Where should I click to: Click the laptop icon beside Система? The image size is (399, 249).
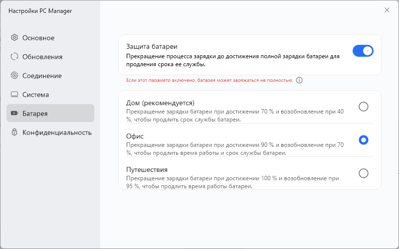(x=14, y=95)
